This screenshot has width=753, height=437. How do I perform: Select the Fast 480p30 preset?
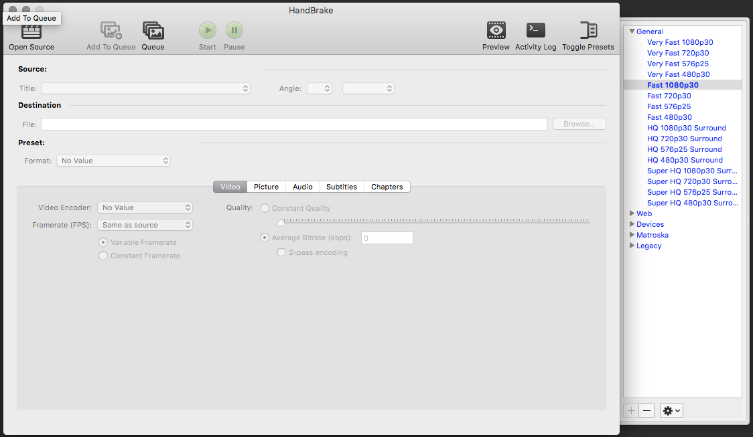[x=669, y=117]
